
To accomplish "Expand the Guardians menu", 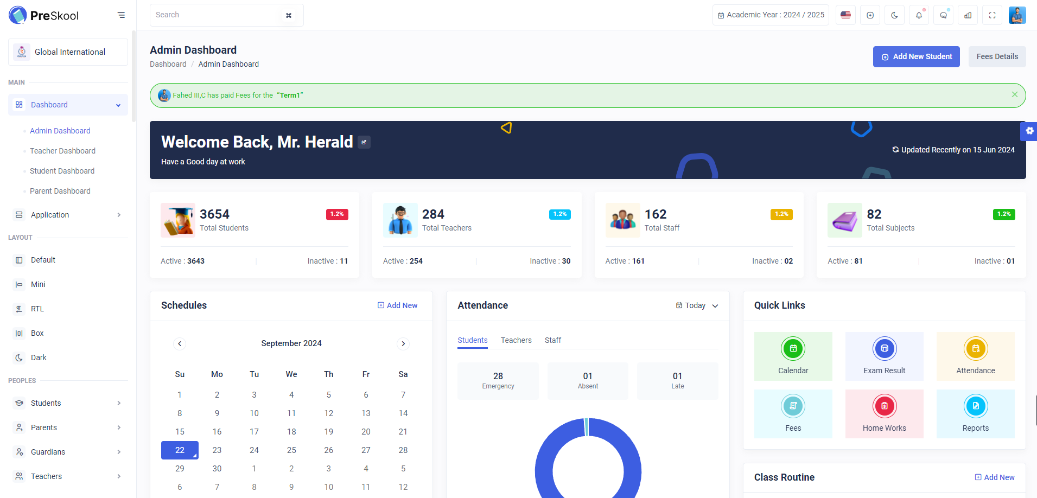I will tap(68, 452).
